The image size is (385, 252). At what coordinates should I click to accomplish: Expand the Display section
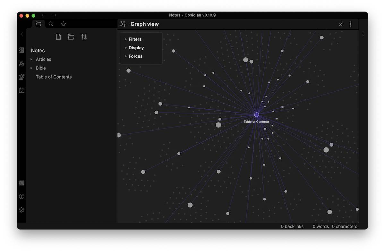click(x=136, y=48)
